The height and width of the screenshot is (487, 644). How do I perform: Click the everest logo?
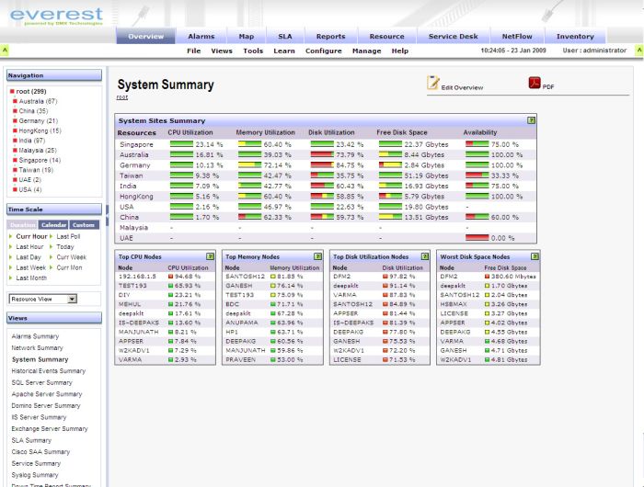(56, 16)
